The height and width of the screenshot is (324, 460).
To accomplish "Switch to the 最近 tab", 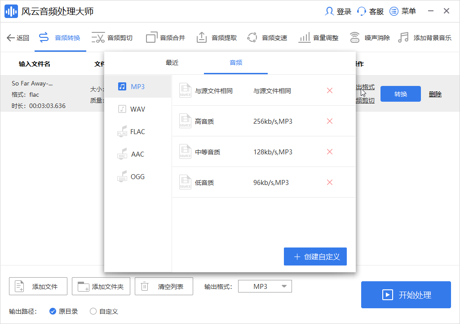I will pyautogui.click(x=172, y=63).
